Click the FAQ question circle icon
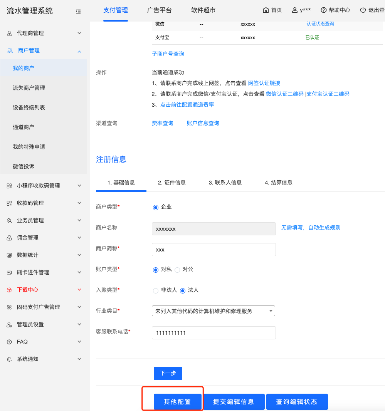385x411 pixels. click(x=9, y=342)
